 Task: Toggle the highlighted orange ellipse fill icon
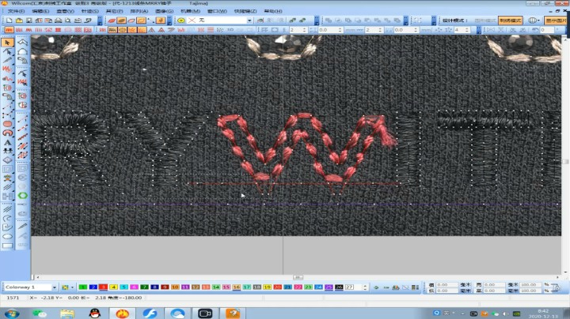(122, 21)
